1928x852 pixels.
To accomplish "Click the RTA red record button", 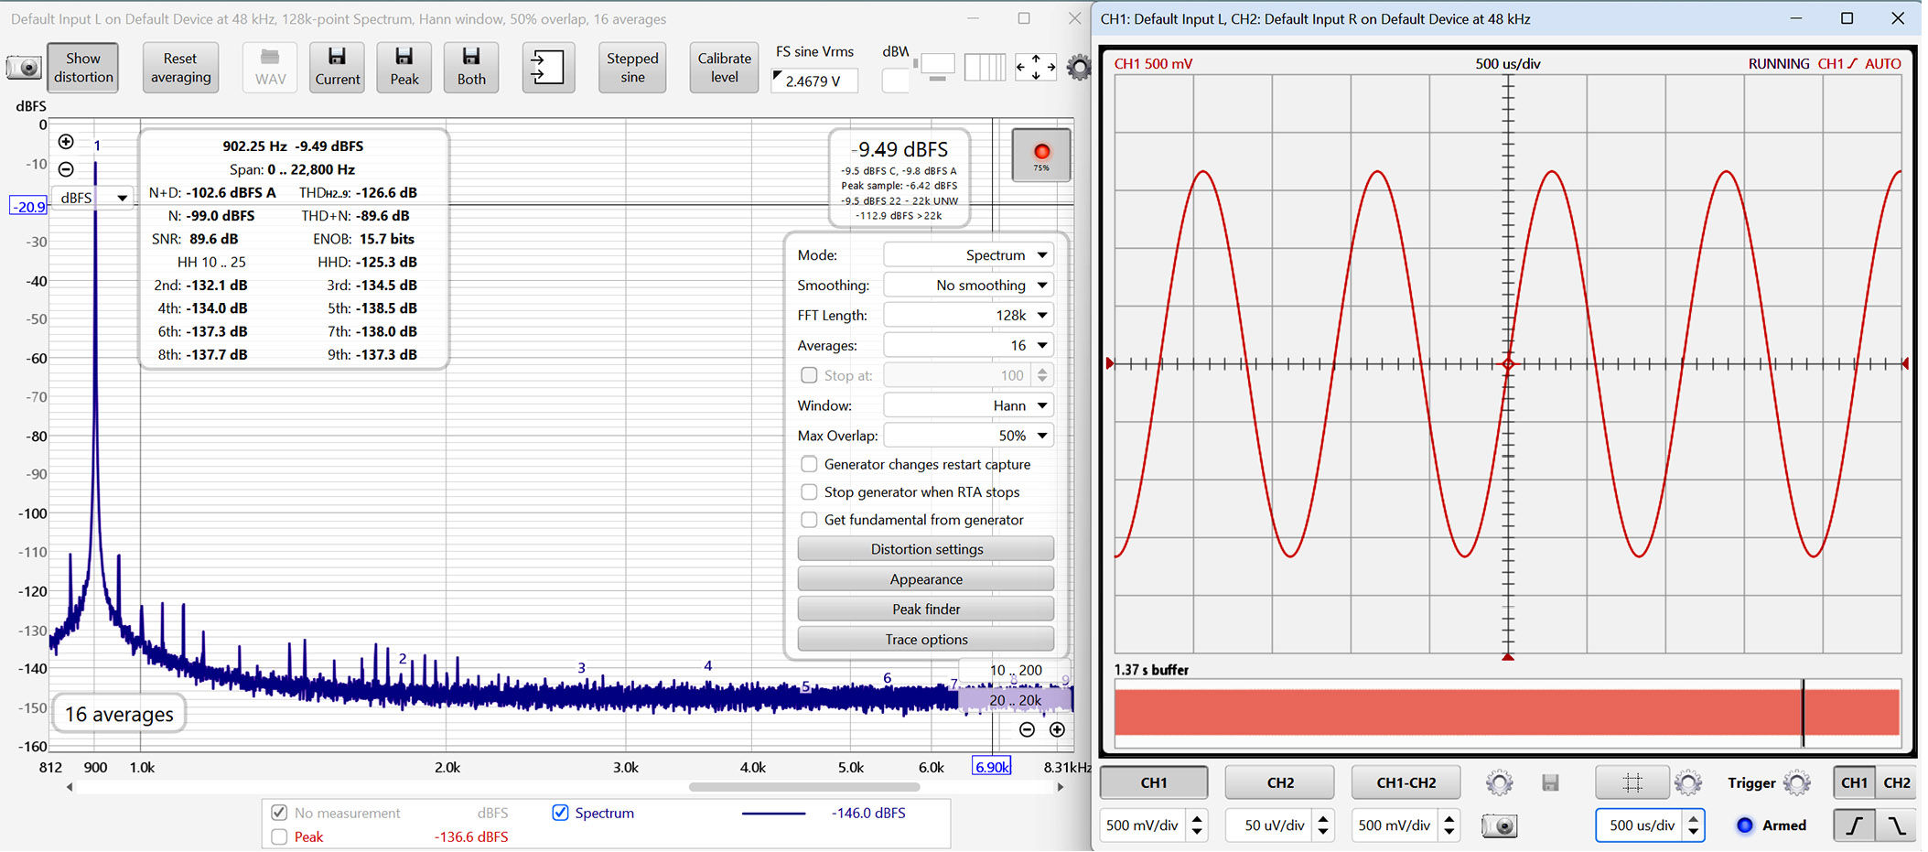I will [1041, 155].
